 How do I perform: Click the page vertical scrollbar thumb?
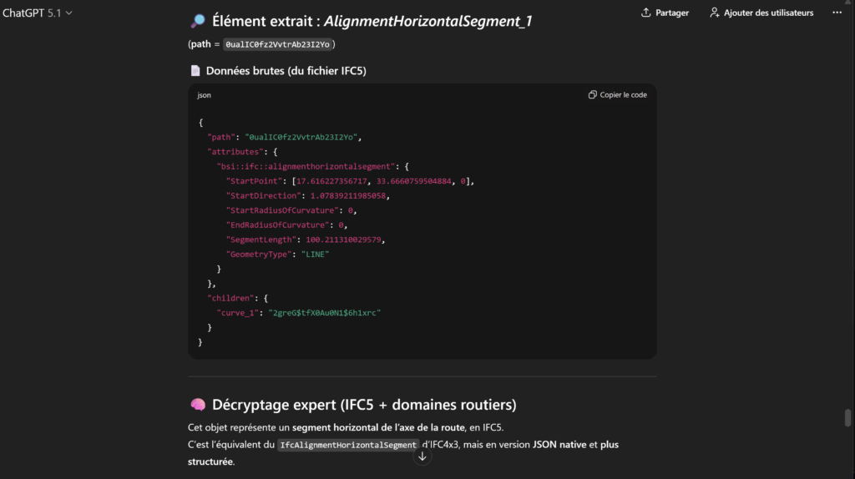(x=848, y=417)
